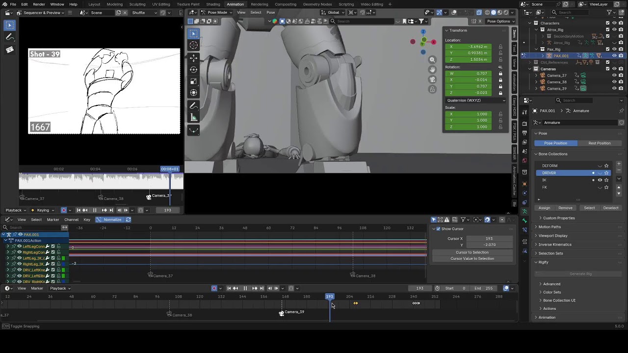
Task: Toggle LeftLegConn channel checkbox
Action: tap(53, 246)
